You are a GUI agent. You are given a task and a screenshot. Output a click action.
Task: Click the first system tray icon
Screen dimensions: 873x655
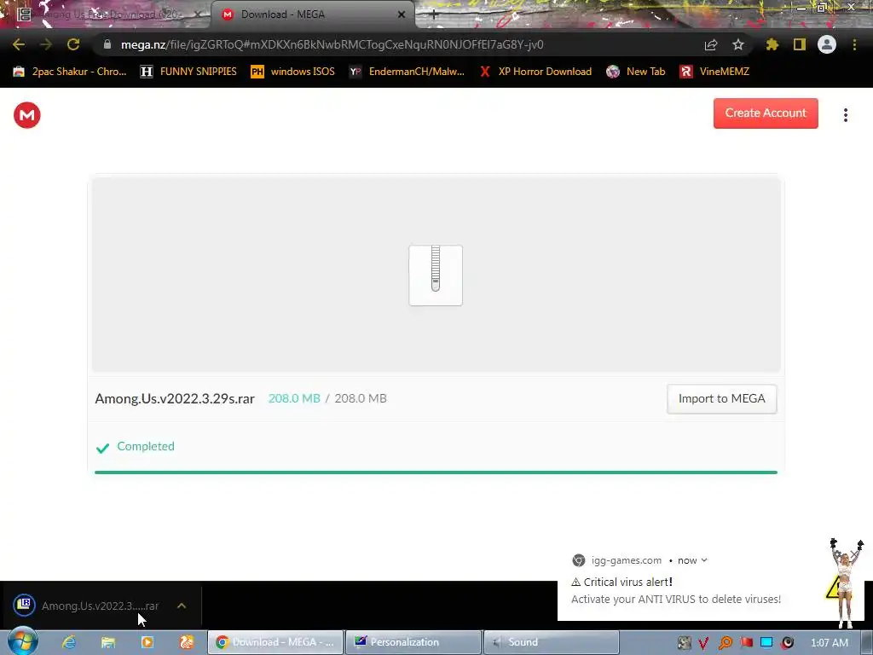[685, 643]
